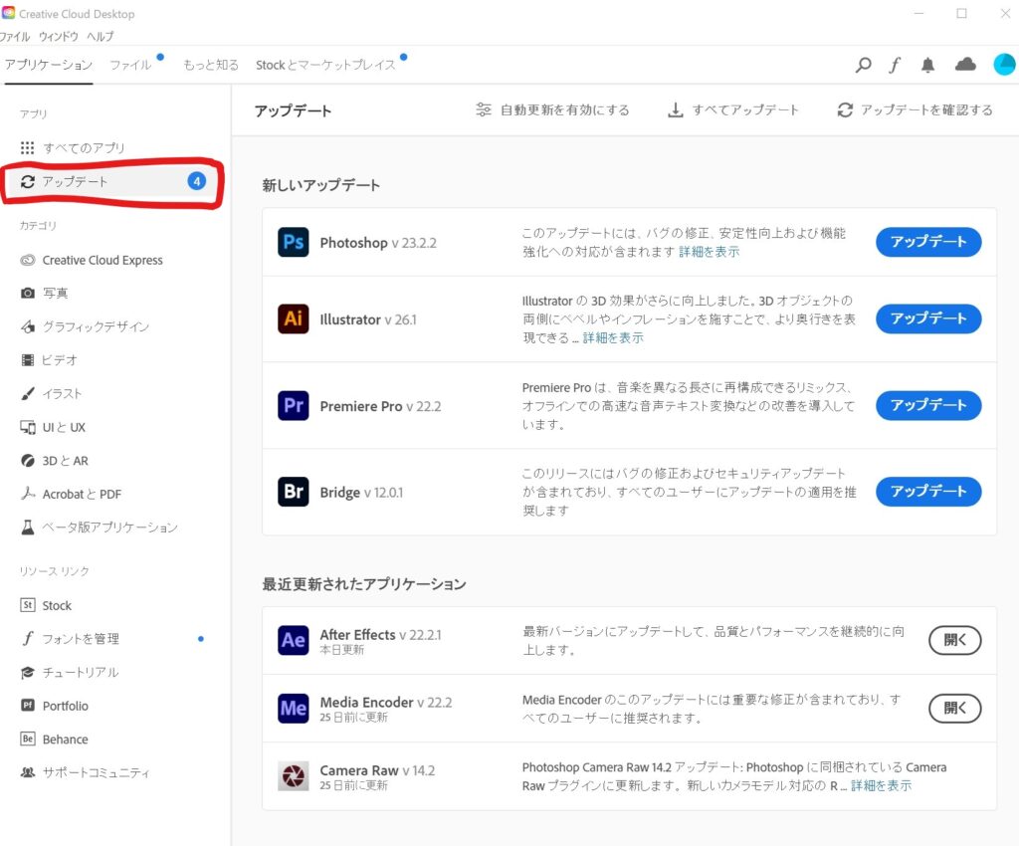Switch to the もっと知る tab

point(211,65)
